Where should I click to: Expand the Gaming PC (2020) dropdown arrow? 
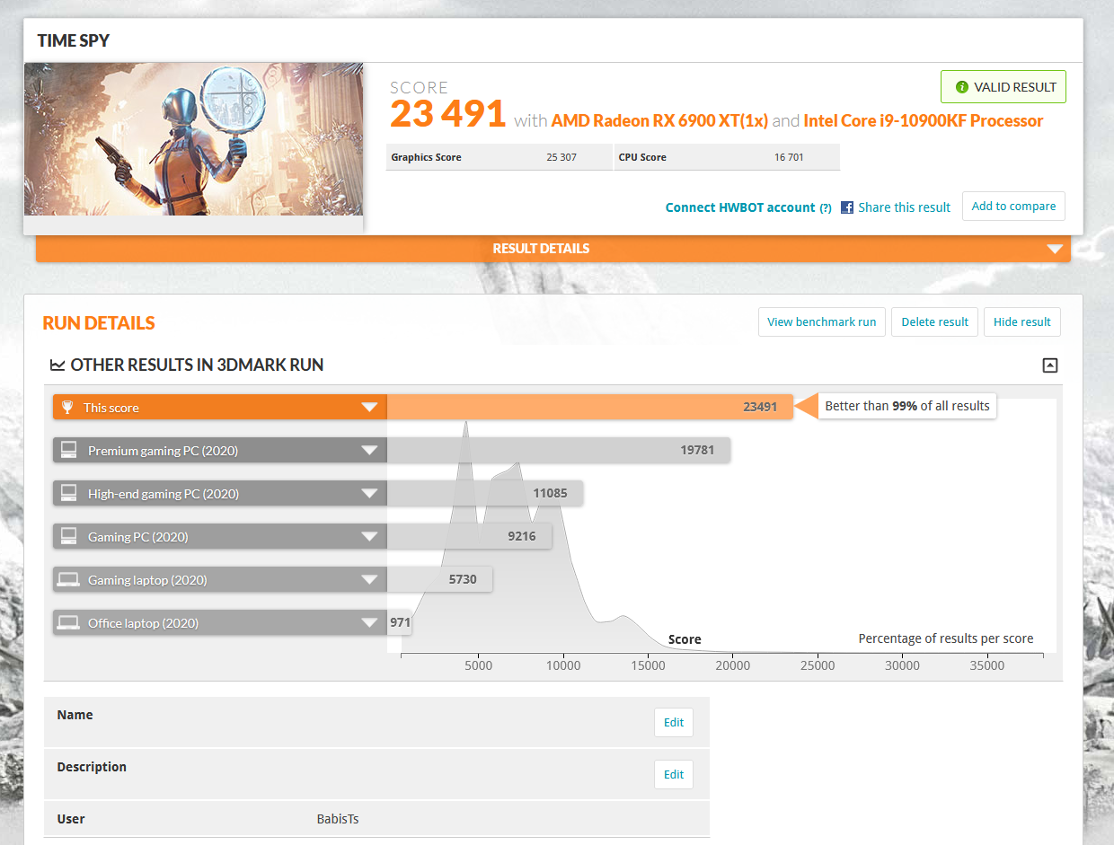[x=369, y=537]
